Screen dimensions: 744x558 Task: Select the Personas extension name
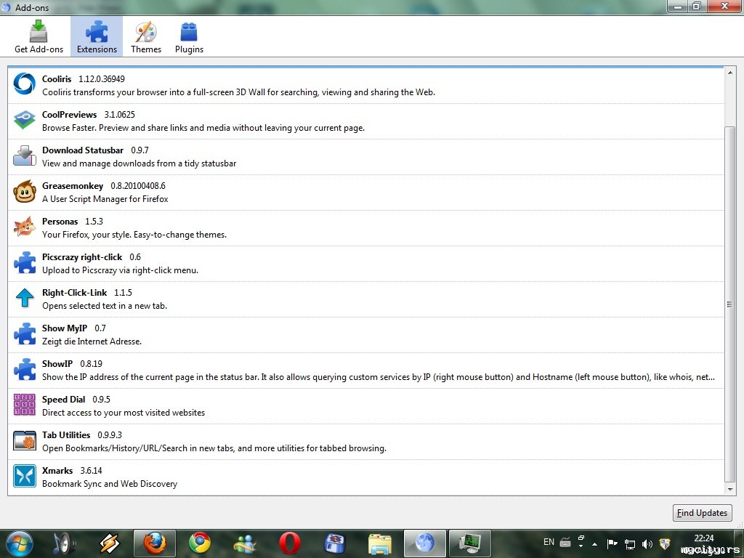point(60,221)
